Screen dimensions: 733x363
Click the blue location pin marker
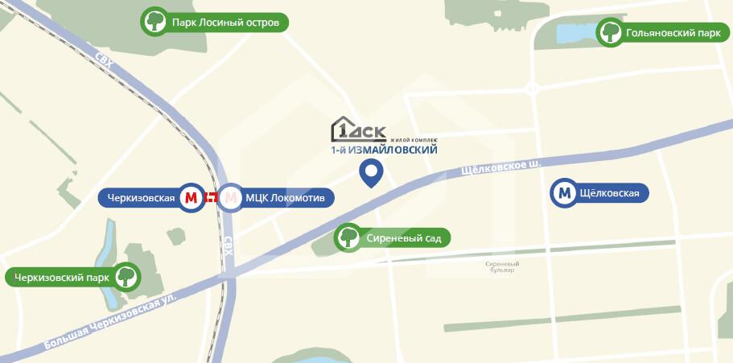pos(371,173)
